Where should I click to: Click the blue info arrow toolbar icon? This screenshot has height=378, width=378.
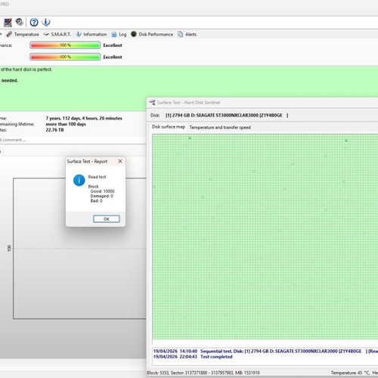[x=46, y=22]
